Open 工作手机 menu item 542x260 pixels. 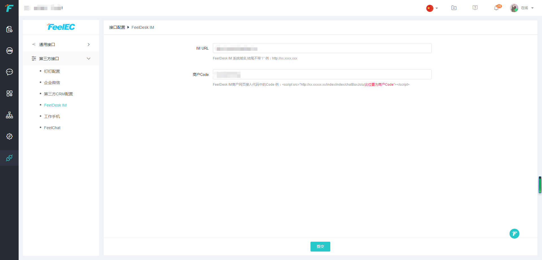52,116
